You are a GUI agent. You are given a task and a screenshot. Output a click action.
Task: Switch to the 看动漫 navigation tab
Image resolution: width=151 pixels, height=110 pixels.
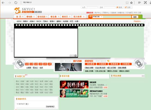(55, 17)
